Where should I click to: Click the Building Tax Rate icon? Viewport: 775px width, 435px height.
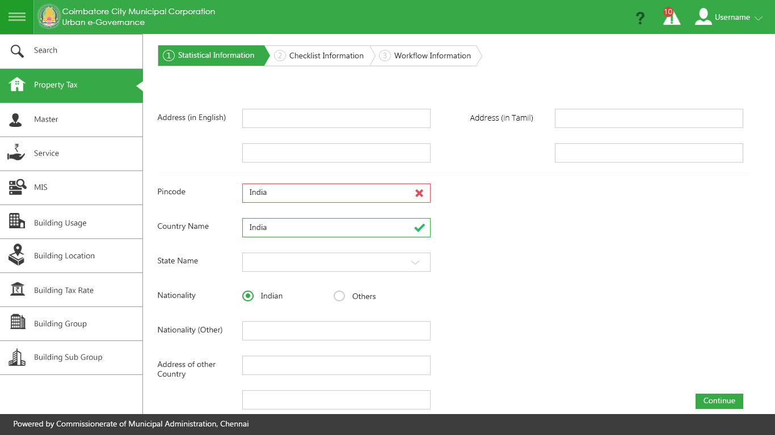click(x=17, y=289)
